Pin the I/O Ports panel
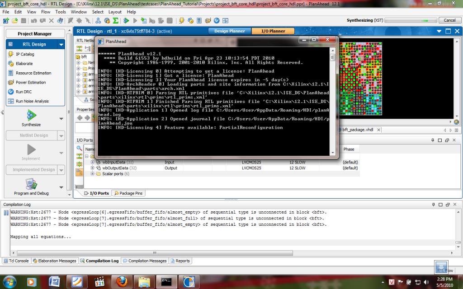 (x=433, y=140)
